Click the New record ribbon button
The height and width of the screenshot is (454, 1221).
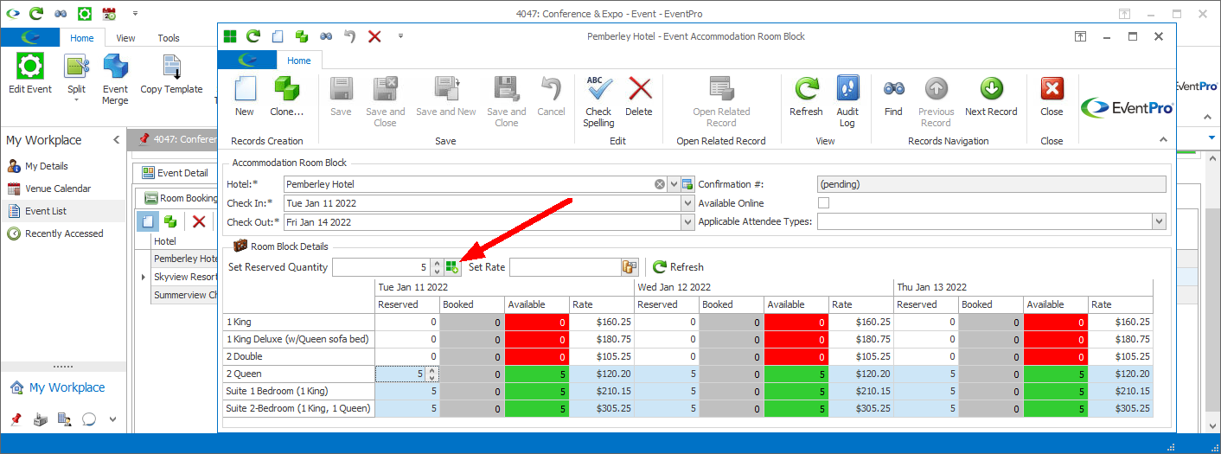pos(245,95)
